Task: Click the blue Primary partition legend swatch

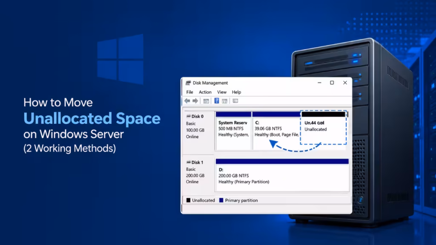Action: pos(221,200)
